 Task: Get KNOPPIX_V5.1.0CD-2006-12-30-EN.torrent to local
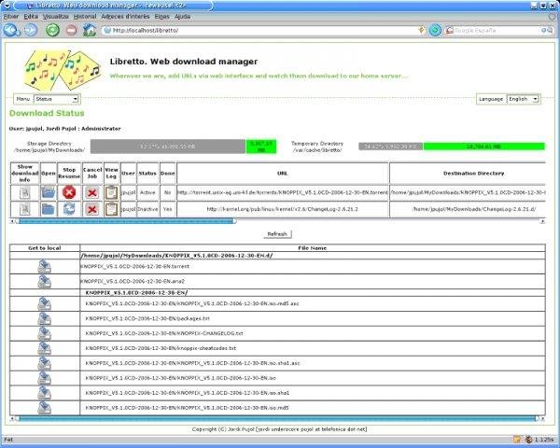pyautogui.click(x=44, y=267)
